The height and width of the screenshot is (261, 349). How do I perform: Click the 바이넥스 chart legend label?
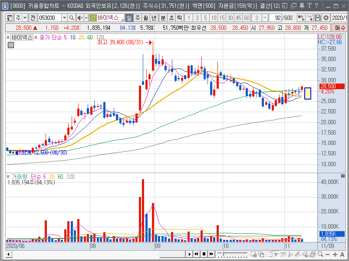coord(22,37)
